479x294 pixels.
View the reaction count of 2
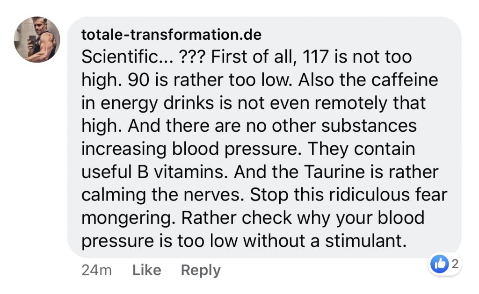click(x=455, y=264)
